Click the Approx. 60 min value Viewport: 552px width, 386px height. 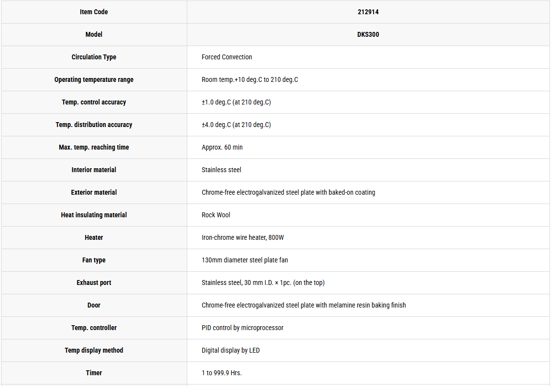(x=222, y=147)
